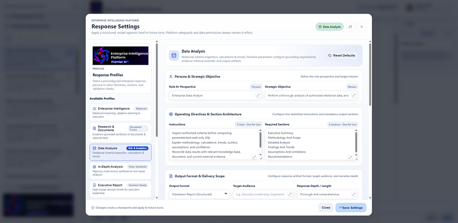Viewport: 458px width, 223px height.
Task: Click the Data Analysis green badge
Action: 329,27
